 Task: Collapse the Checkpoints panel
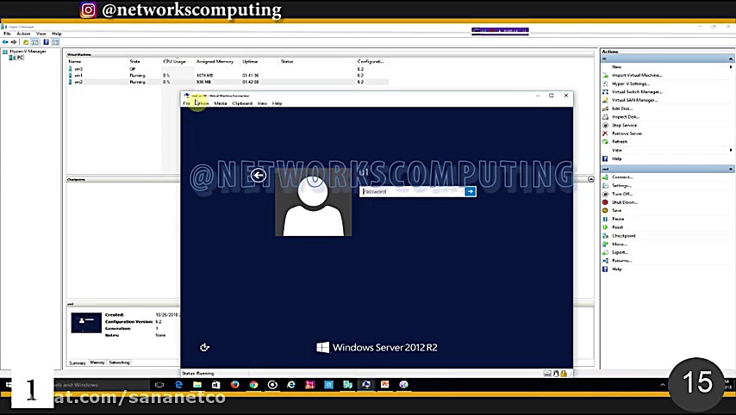[x=591, y=179]
